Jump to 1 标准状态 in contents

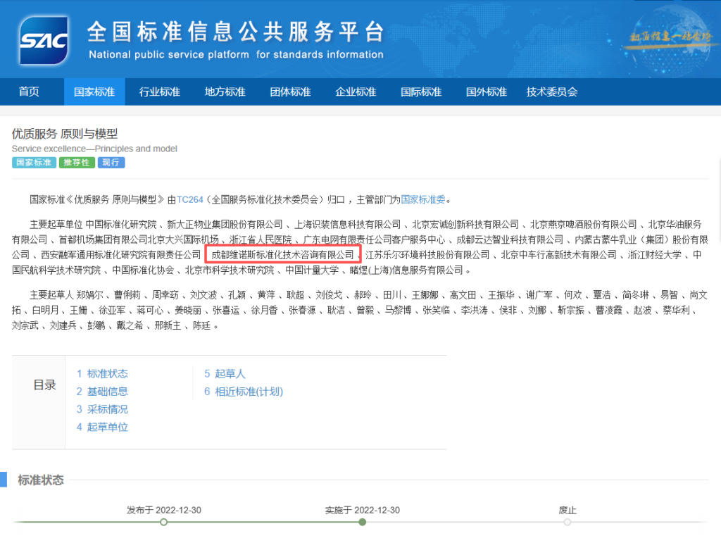pyautogui.click(x=102, y=374)
